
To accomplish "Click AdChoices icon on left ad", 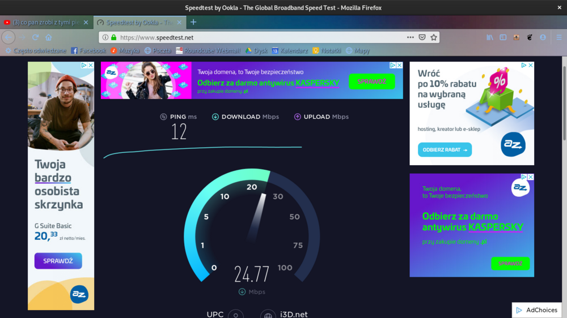I will click(x=84, y=65).
